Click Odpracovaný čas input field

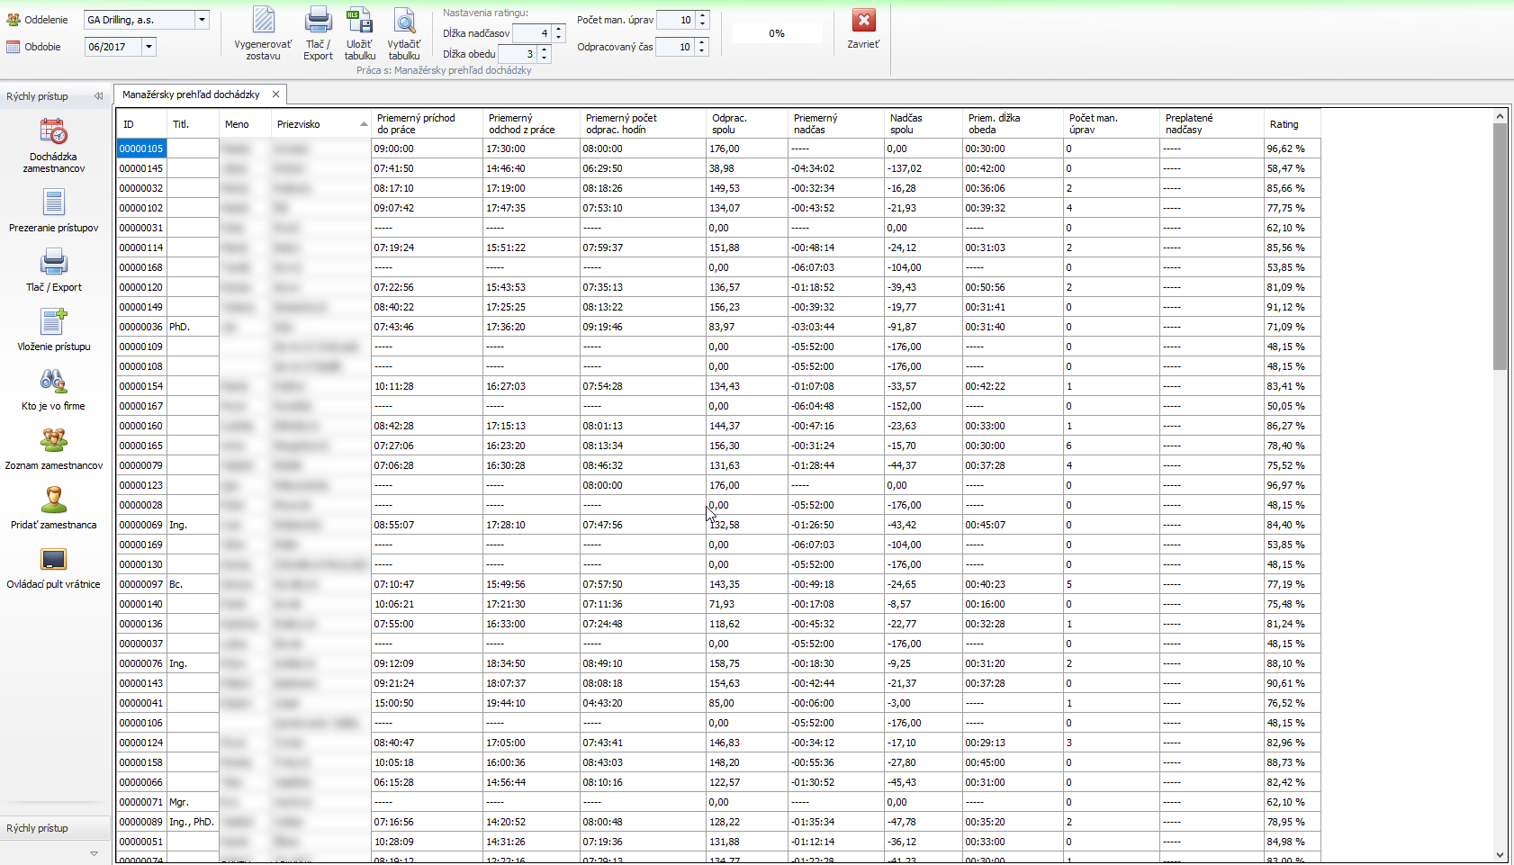click(x=675, y=47)
